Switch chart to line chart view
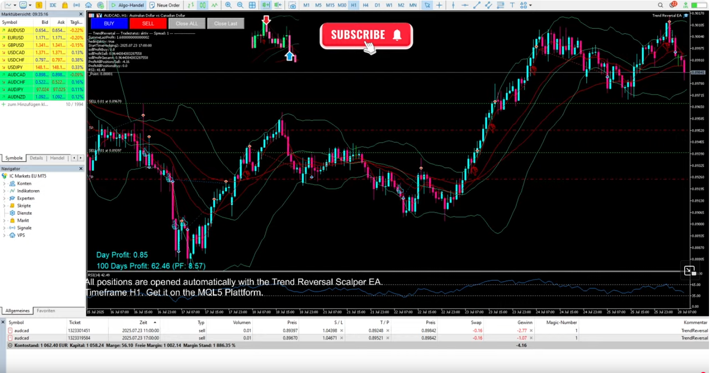 tap(214, 5)
